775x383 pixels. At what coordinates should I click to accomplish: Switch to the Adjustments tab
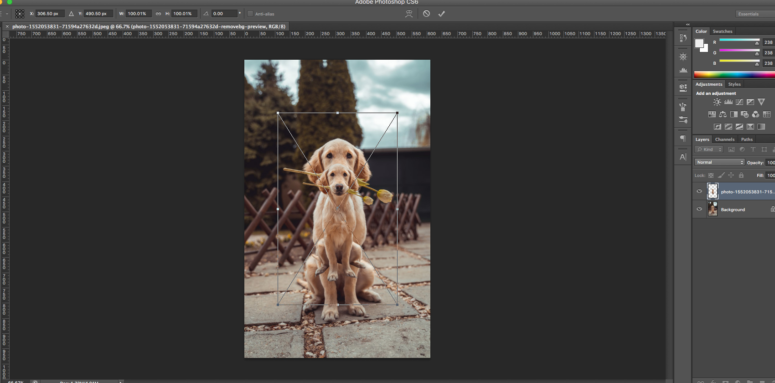(709, 84)
